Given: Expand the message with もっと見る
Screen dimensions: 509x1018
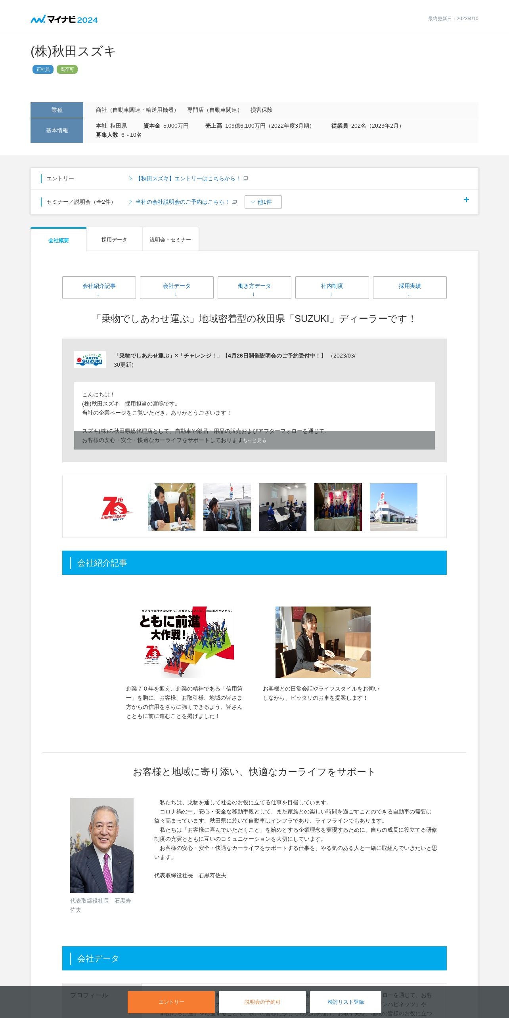Looking at the screenshot, I should tap(254, 440).
